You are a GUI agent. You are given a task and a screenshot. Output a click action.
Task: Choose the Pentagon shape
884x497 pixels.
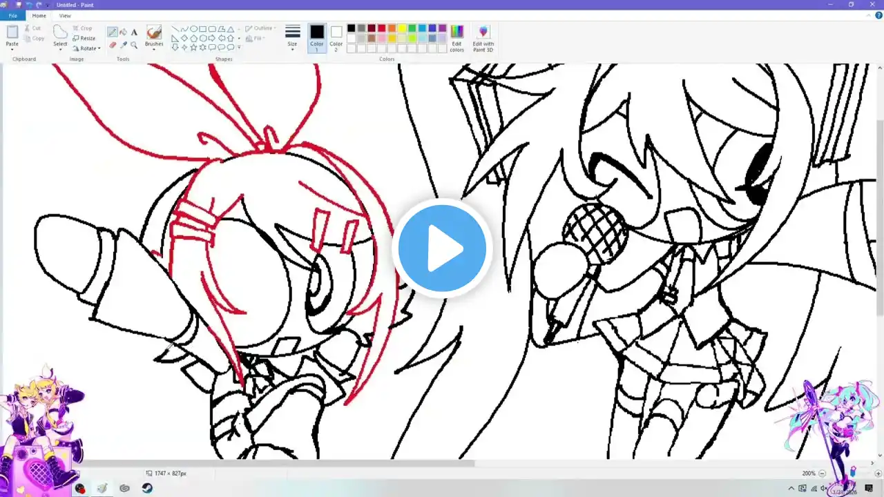(193, 38)
